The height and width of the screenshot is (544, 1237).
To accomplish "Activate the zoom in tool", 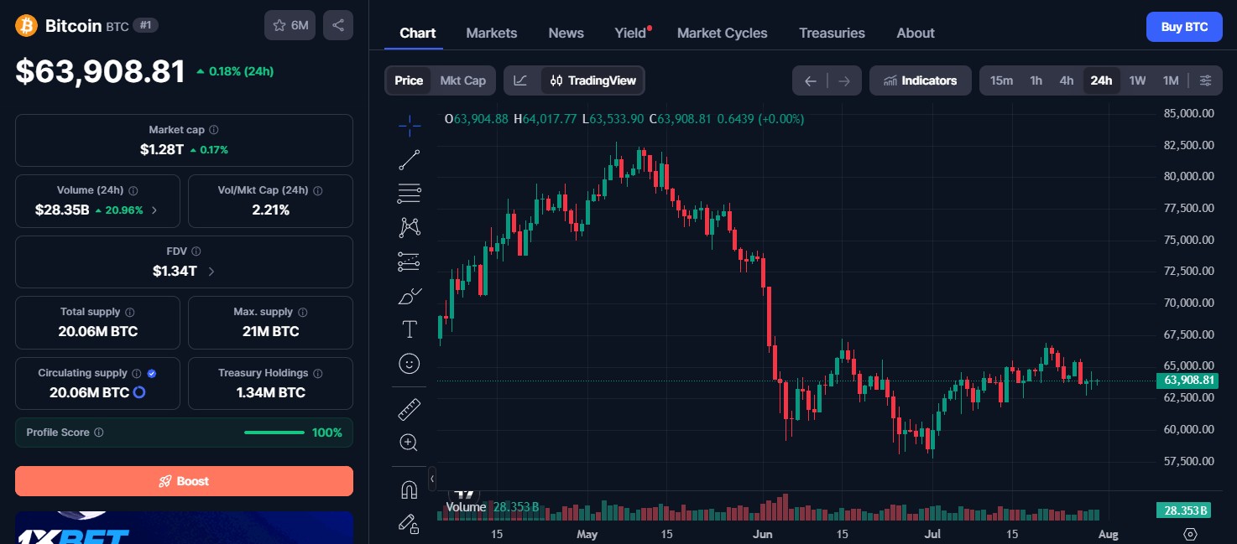I will (410, 443).
